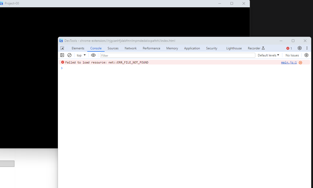Maximize the Project-00 window

[x=231, y=3]
